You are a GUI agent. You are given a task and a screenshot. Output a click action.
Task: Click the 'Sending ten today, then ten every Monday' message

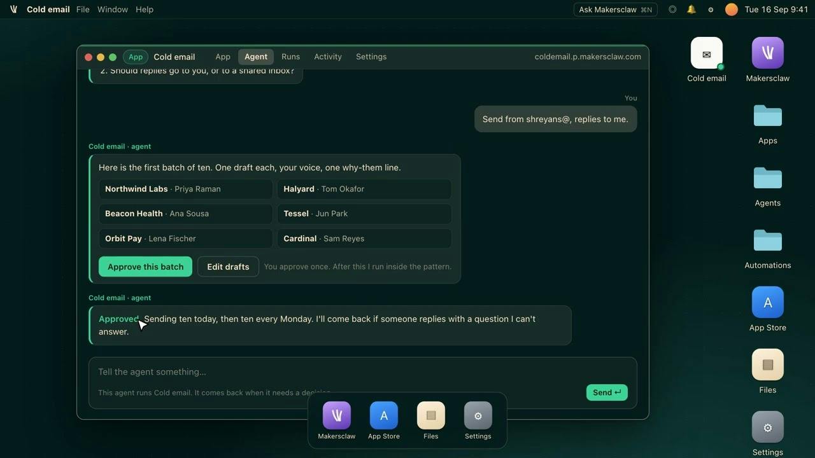pos(329,325)
